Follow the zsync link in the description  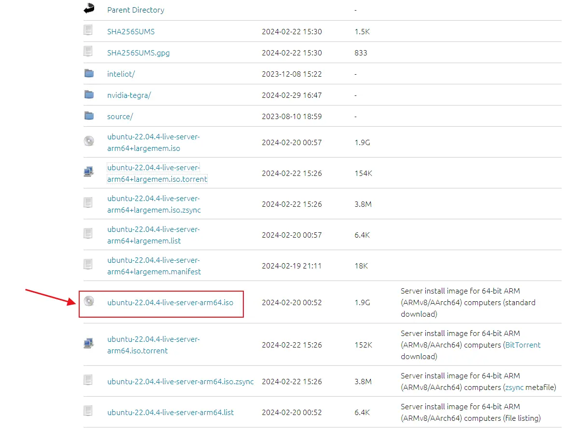coord(514,388)
